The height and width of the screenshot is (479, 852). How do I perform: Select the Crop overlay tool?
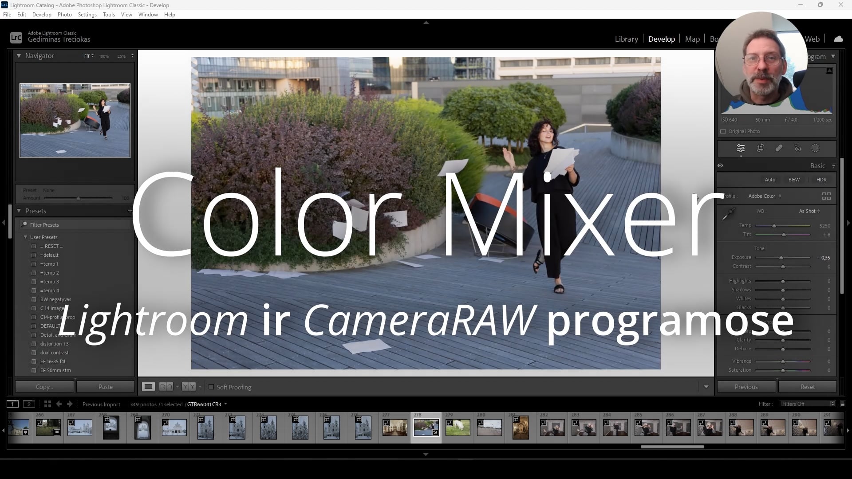pos(760,148)
